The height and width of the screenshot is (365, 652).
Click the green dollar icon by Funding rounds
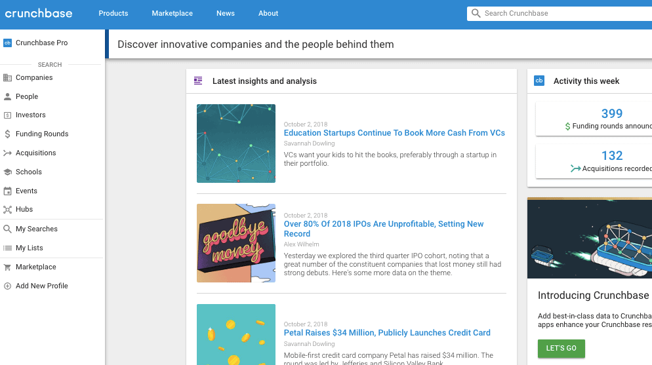[x=567, y=126]
